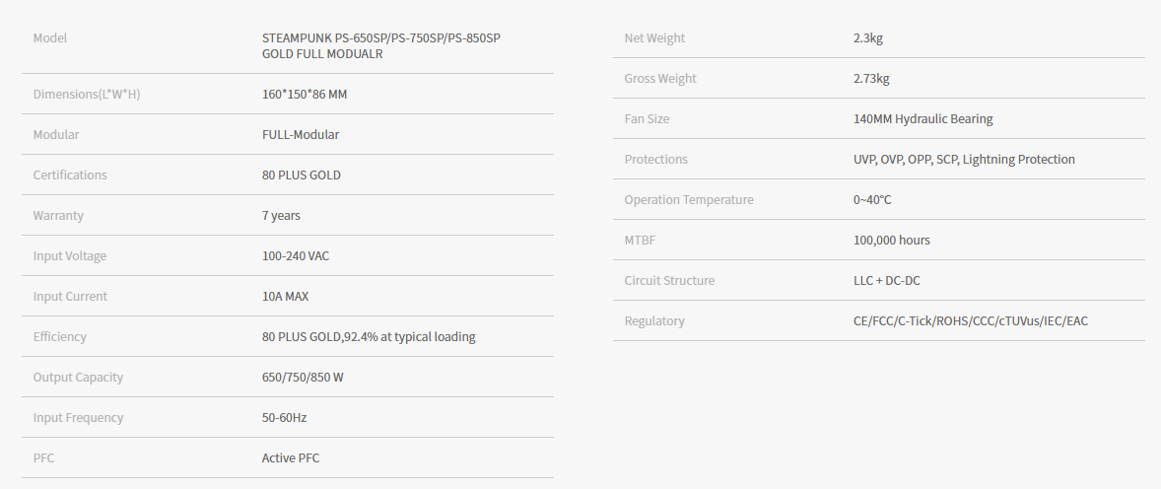Click the Operation Temperature 0~40°C value
The height and width of the screenshot is (489, 1161).
(x=872, y=199)
